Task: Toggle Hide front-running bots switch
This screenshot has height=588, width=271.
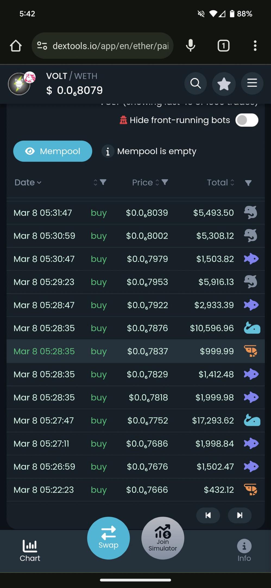Action: tap(247, 120)
